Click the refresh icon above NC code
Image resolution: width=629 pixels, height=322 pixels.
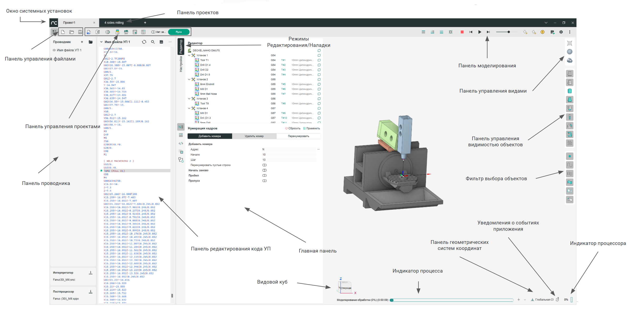click(x=144, y=42)
